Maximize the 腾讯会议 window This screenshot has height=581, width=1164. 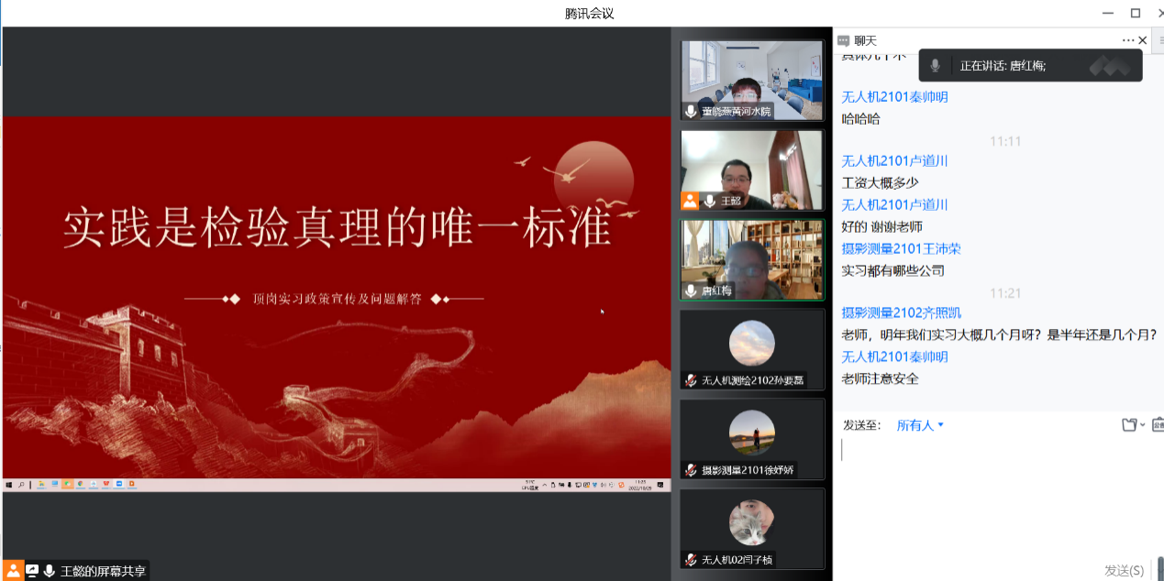point(1135,13)
